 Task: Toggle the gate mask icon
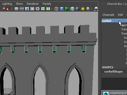(x=32, y=9)
